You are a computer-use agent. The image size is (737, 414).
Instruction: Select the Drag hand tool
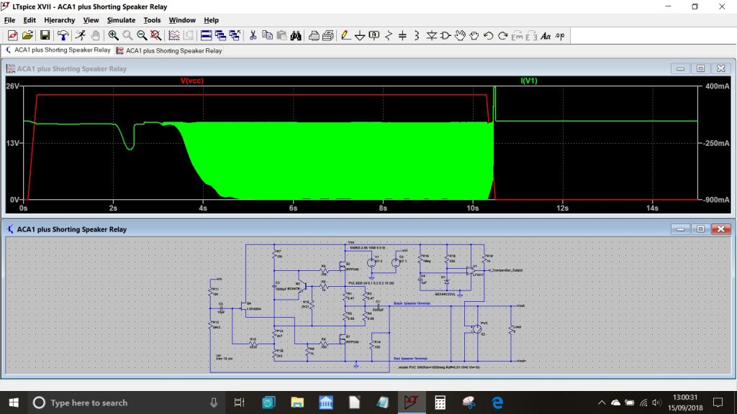click(474, 36)
